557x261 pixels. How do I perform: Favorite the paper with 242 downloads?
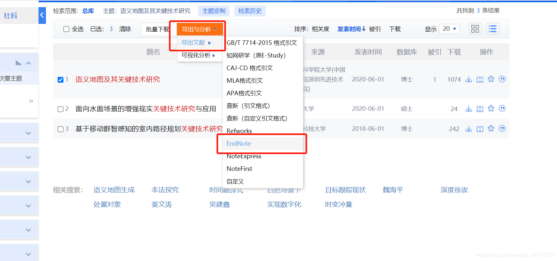[491, 129]
